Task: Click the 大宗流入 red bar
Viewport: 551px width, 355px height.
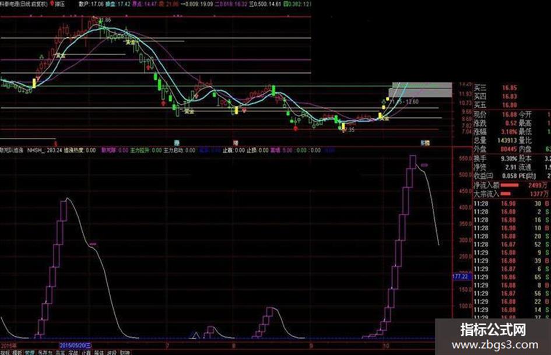Action: click(x=506, y=194)
